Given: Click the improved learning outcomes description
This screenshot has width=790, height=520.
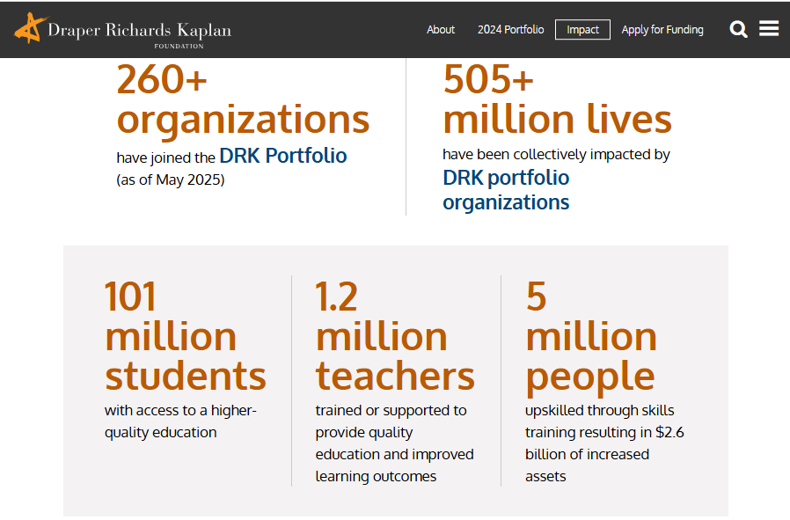Looking at the screenshot, I should pyautogui.click(x=394, y=443).
